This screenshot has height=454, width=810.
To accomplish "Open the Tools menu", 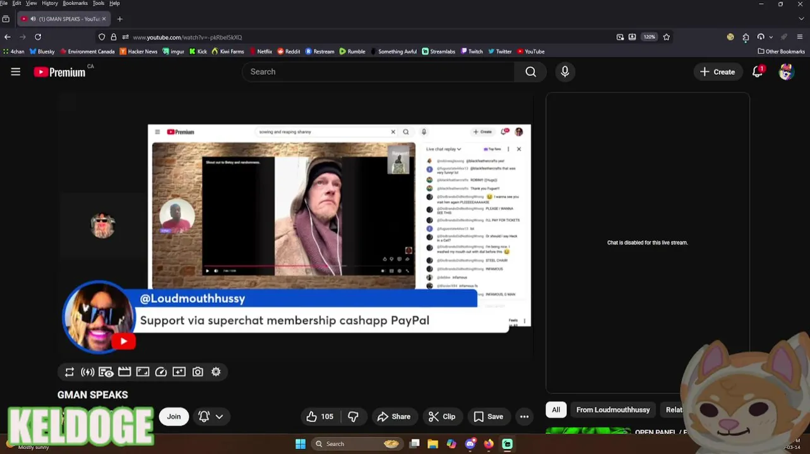I will coord(98,3).
